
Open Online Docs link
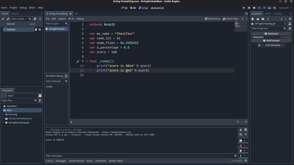[212, 19]
